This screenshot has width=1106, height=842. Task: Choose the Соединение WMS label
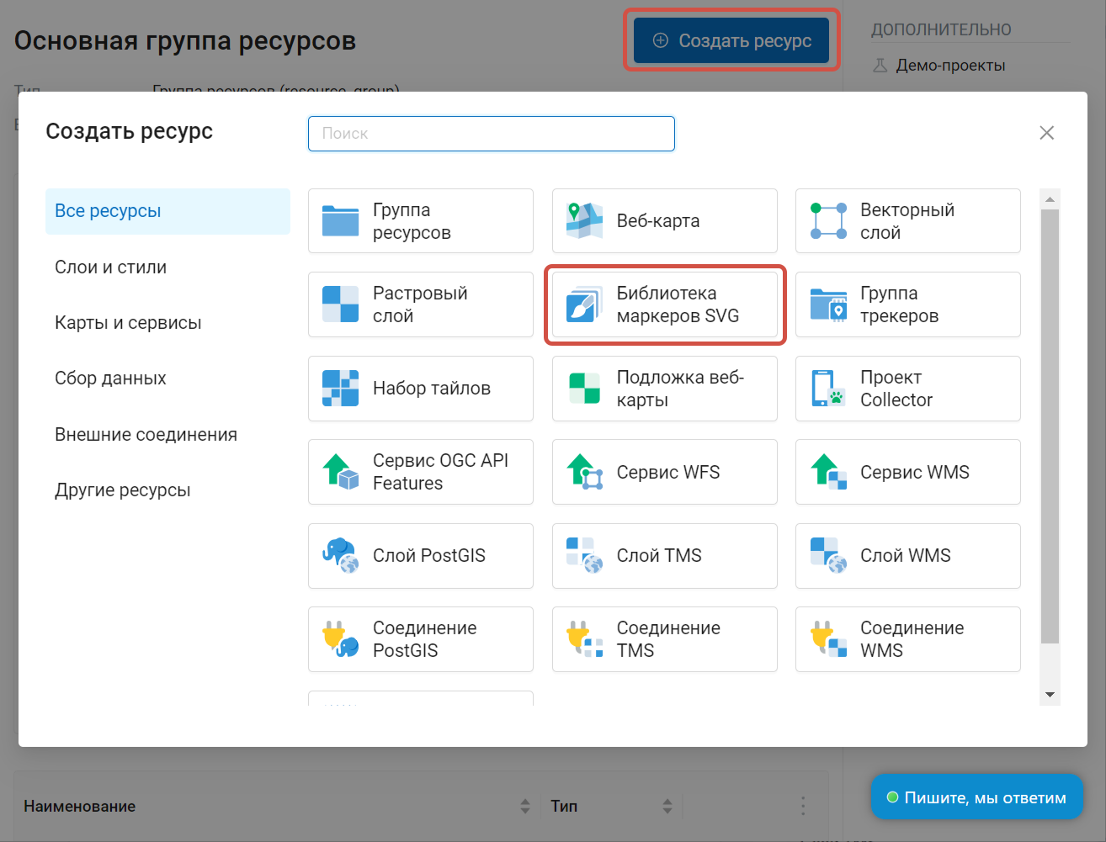point(912,639)
